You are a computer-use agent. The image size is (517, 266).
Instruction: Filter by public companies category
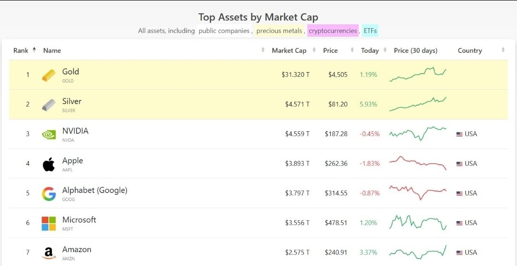tap(224, 31)
